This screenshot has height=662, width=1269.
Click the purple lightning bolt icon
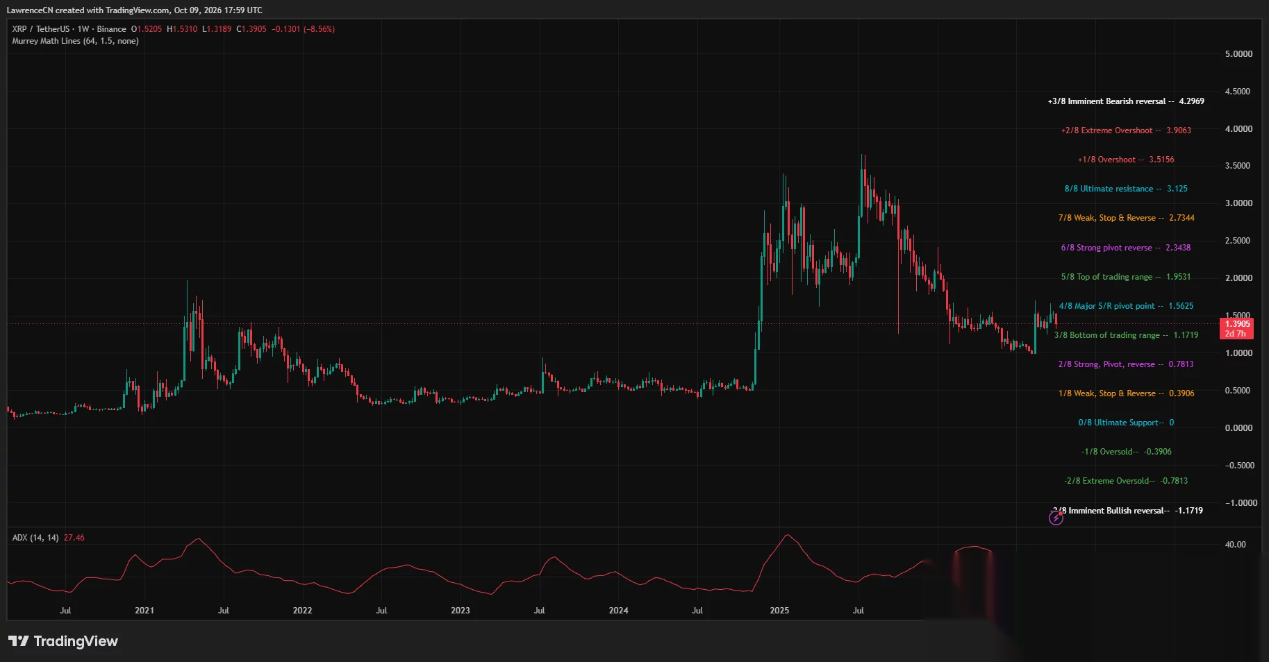[1056, 518]
